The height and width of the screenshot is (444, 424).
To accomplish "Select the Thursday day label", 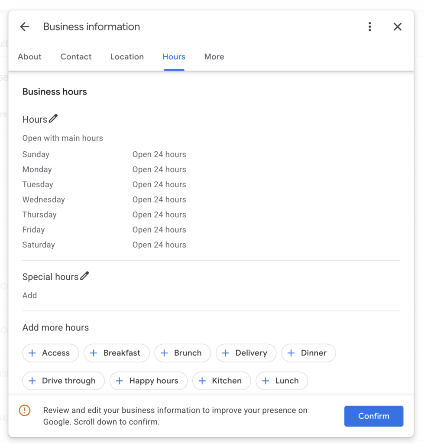I will [x=39, y=215].
